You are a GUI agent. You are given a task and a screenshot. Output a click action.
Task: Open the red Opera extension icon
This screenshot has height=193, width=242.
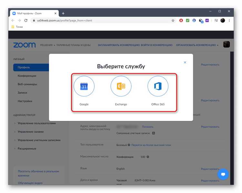pos(181,20)
